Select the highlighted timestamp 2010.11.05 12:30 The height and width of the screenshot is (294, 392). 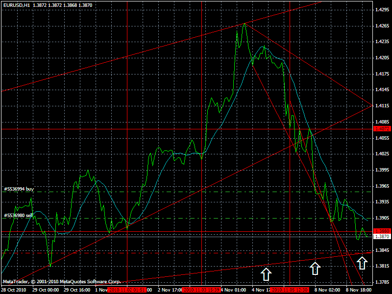point(290,289)
